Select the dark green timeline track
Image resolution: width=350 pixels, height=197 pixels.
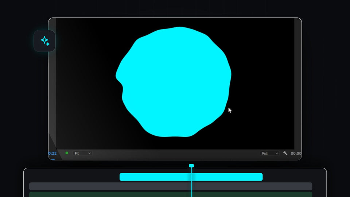[x=171, y=194]
